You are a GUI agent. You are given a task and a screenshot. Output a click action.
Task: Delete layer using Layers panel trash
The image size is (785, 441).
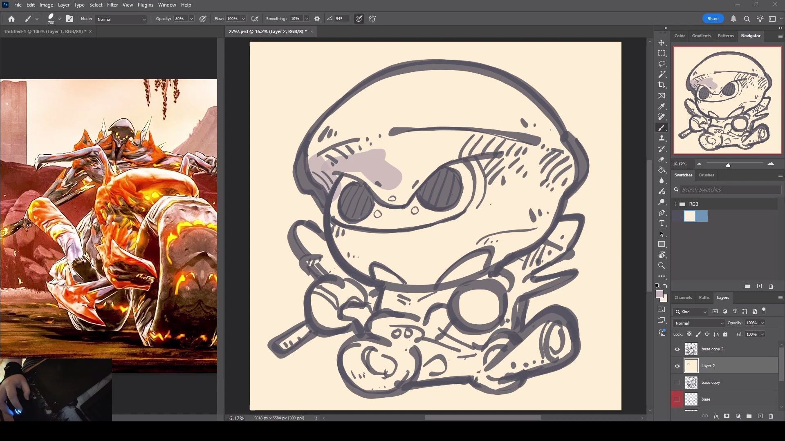771,416
